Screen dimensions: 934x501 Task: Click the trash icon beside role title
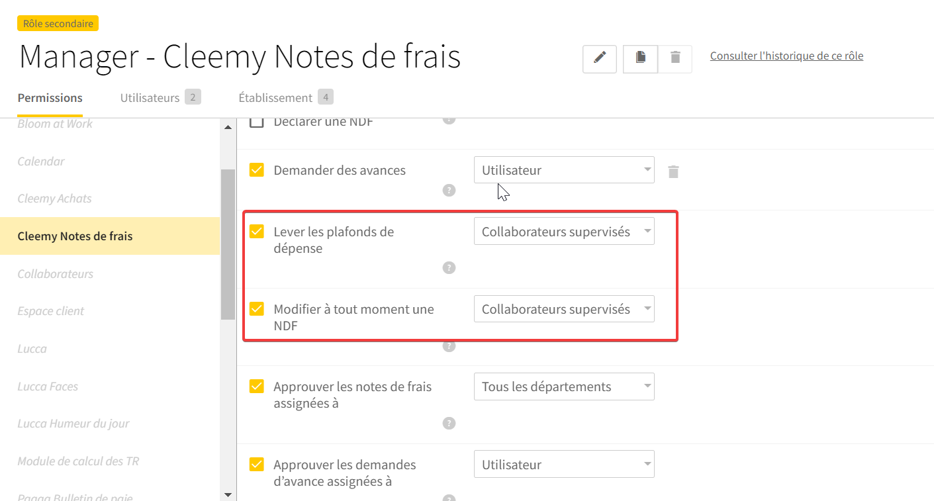(675, 58)
